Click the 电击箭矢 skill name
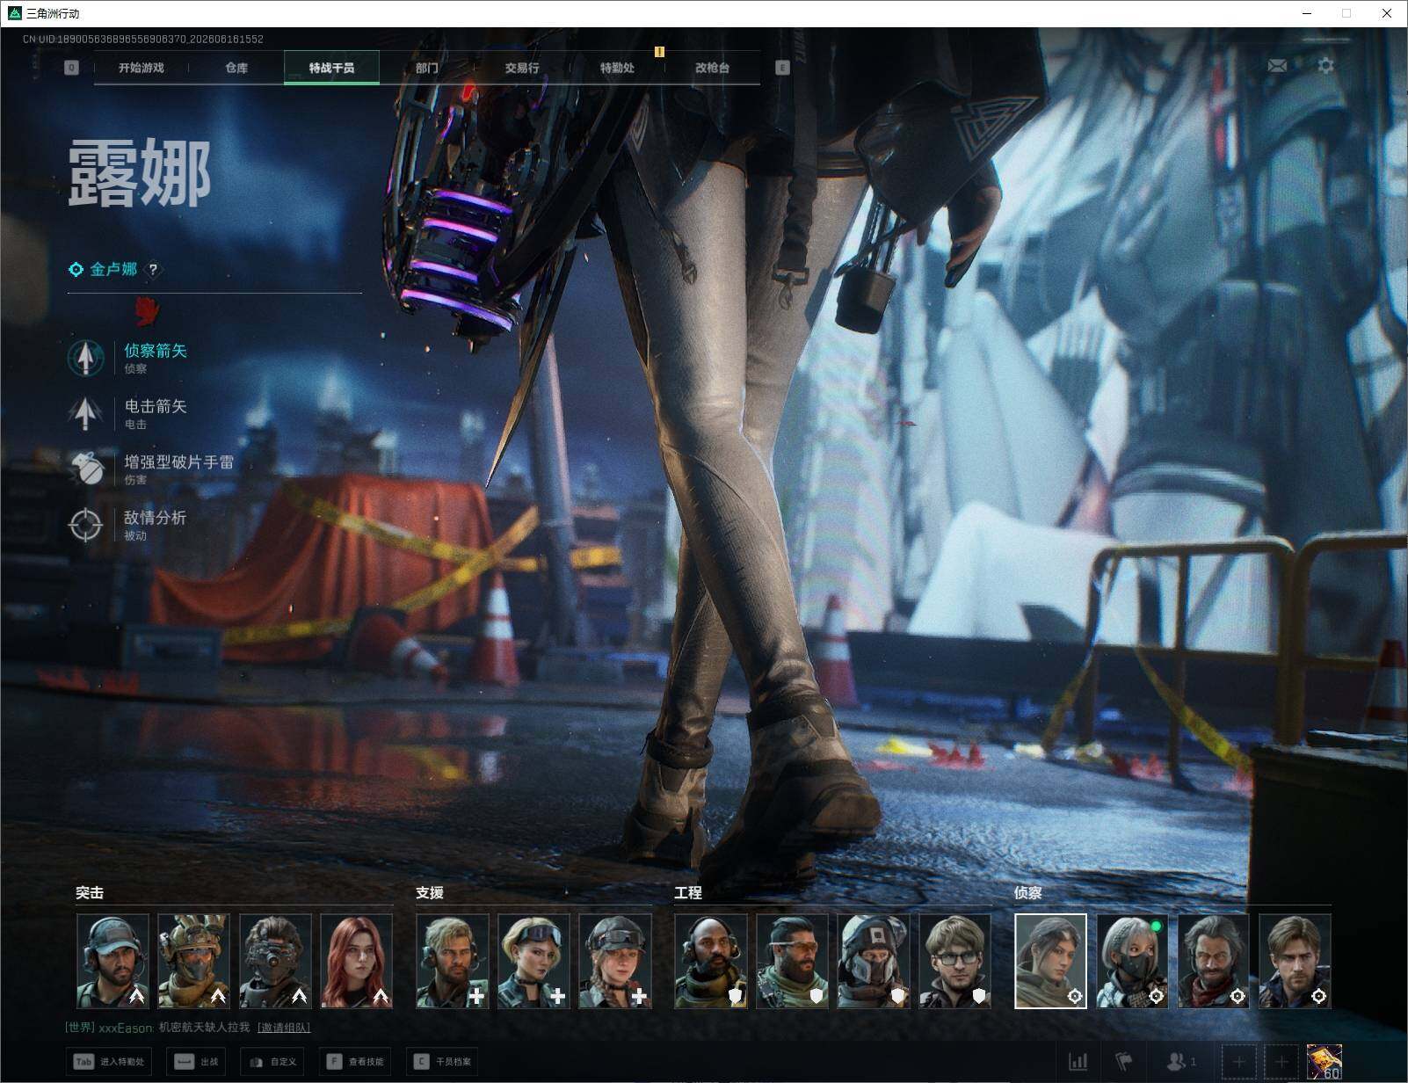Screen dimensions: 1408x1083 click(156, 406)
